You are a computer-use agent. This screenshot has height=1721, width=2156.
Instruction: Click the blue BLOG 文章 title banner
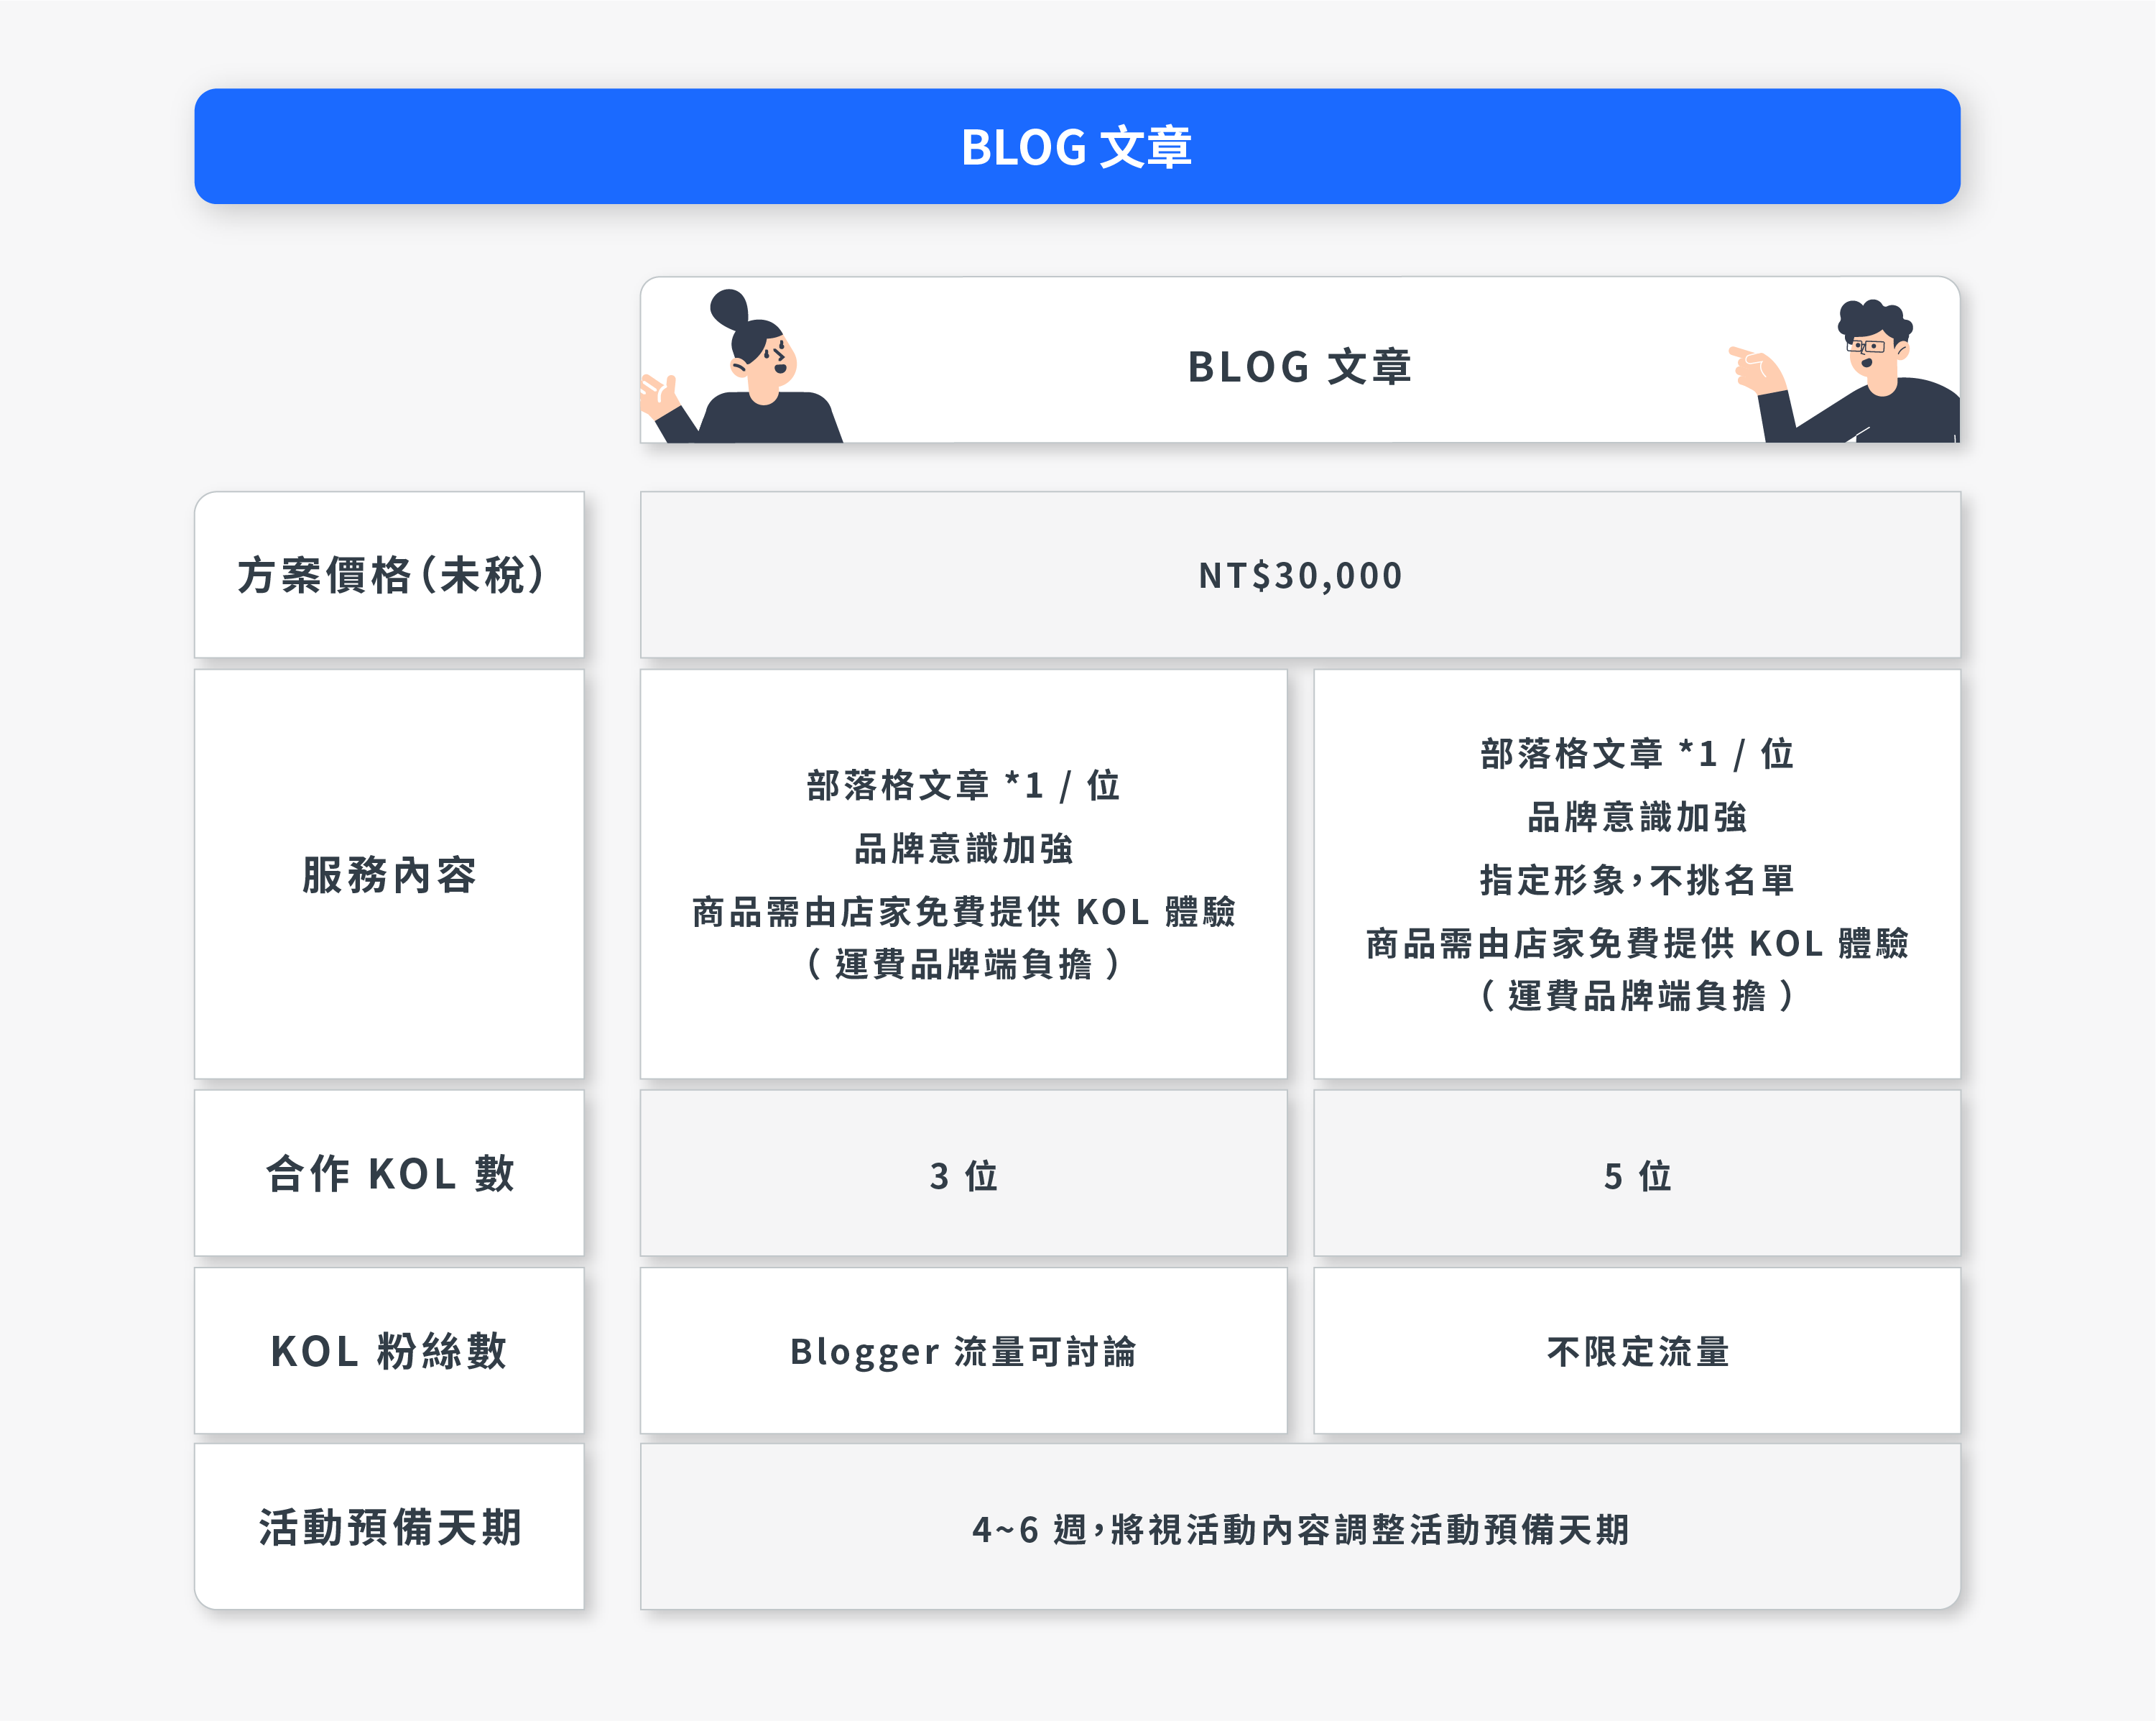tap(1077, 147)
